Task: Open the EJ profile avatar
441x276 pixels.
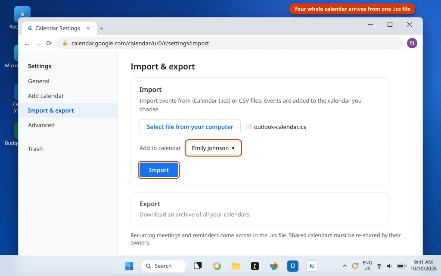Action: [x=412, y=43]
